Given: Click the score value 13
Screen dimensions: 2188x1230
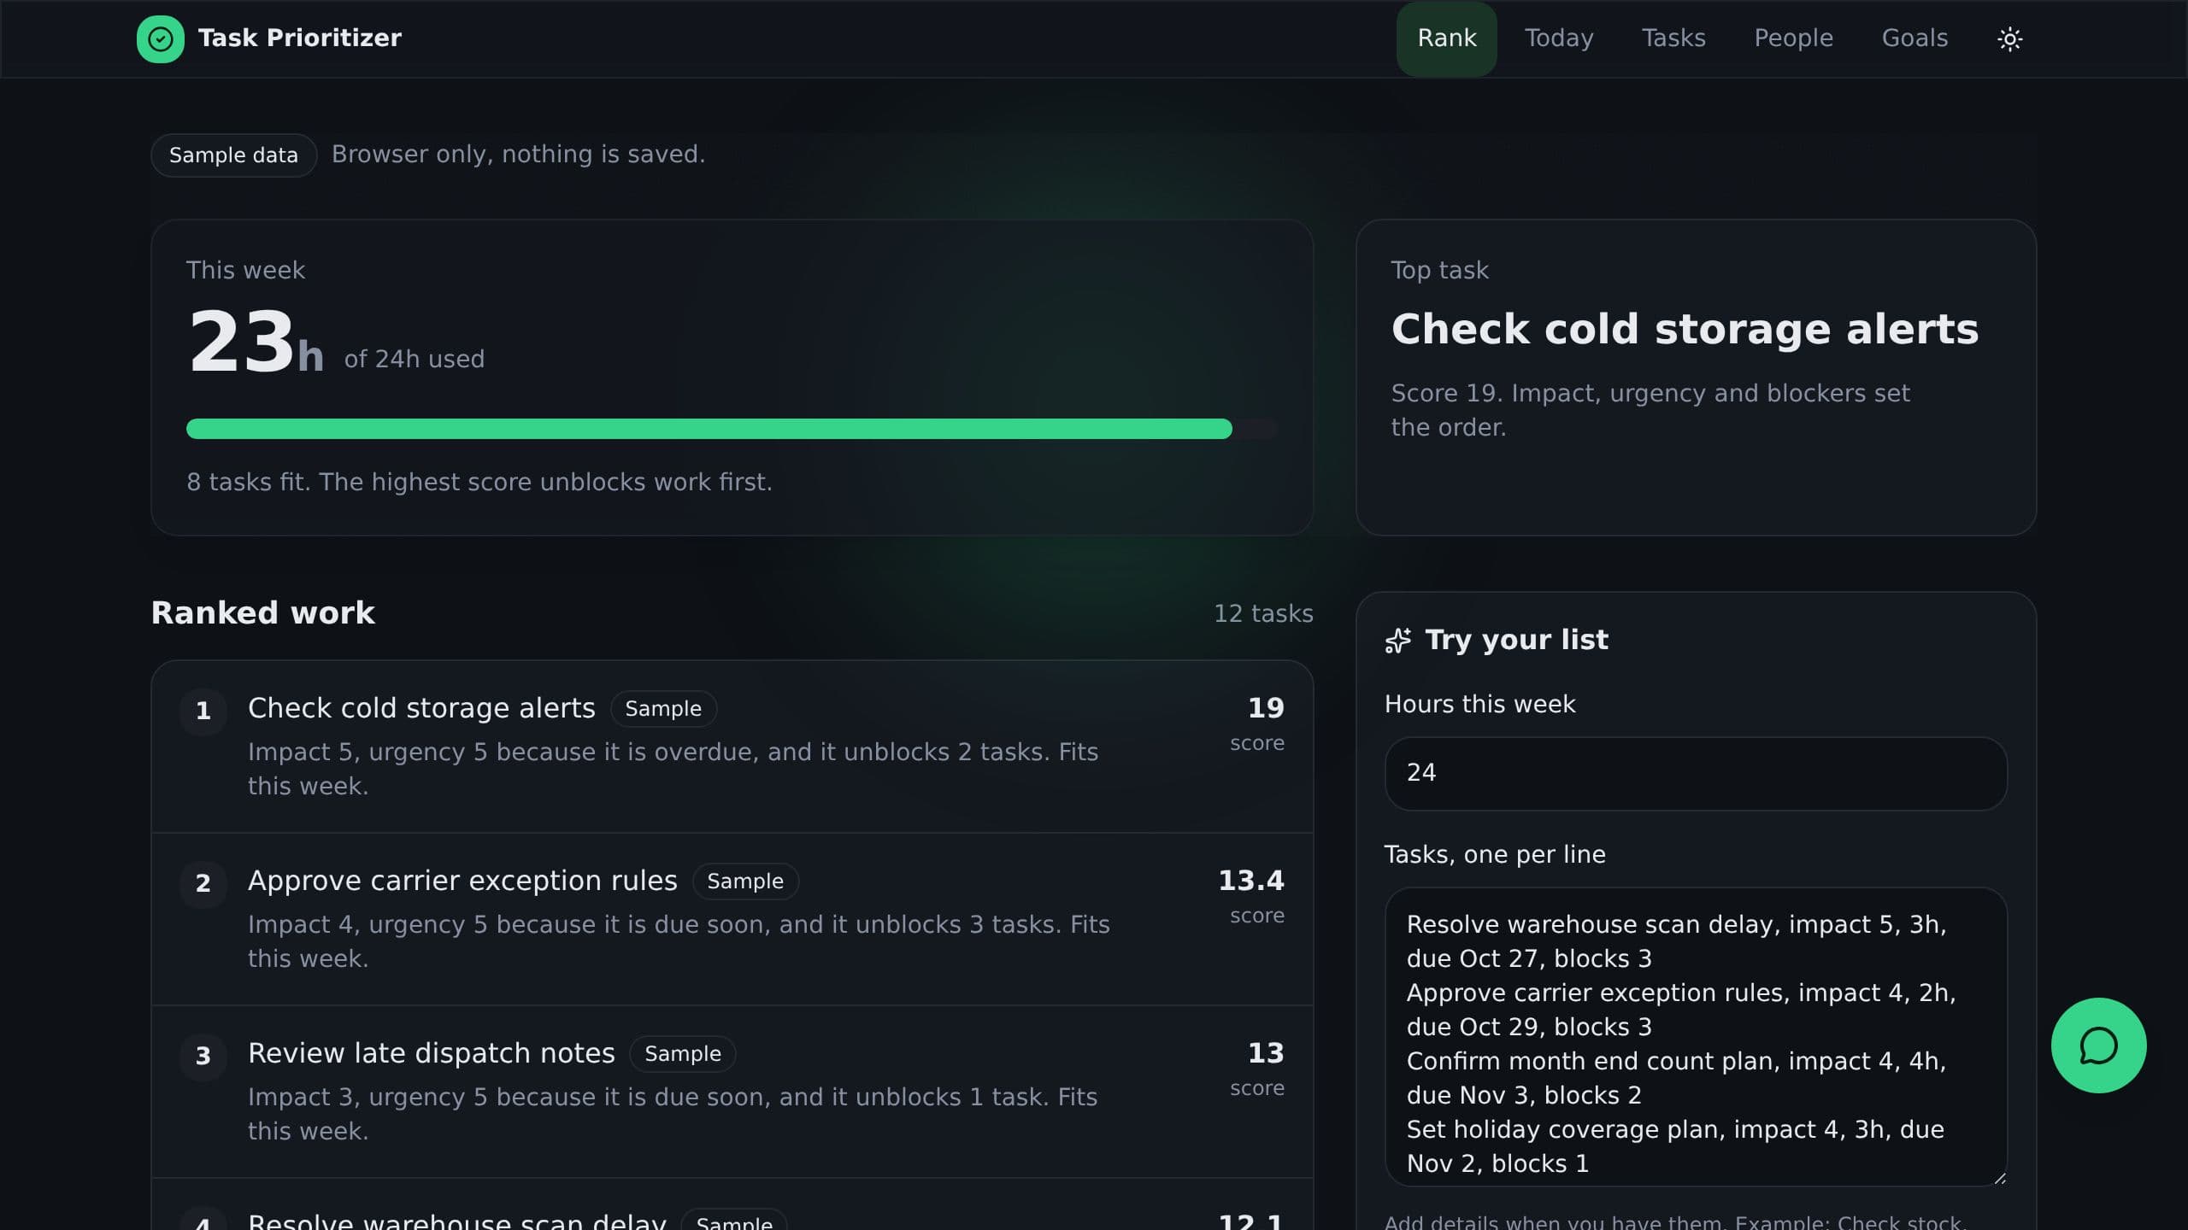Looking at the screenshot, I should [1266, 1053].
